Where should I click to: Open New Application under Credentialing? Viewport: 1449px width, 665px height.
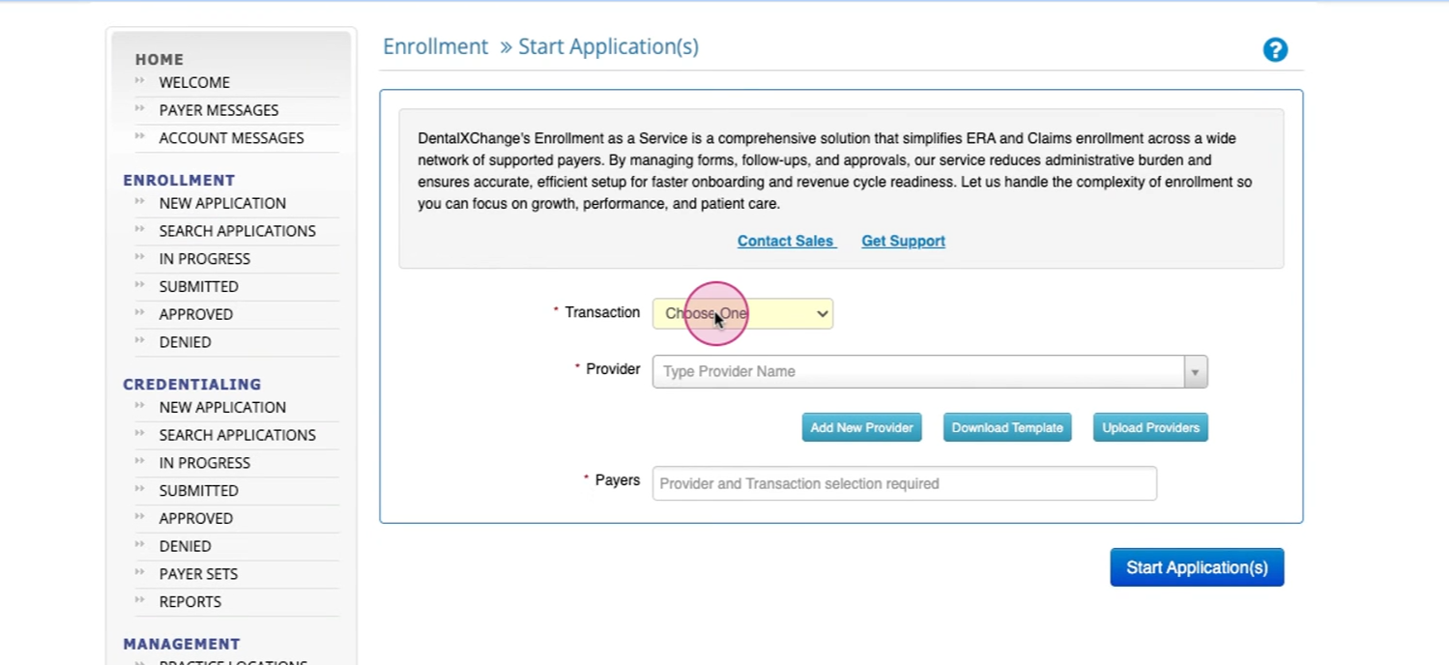(x=222, y=407)
